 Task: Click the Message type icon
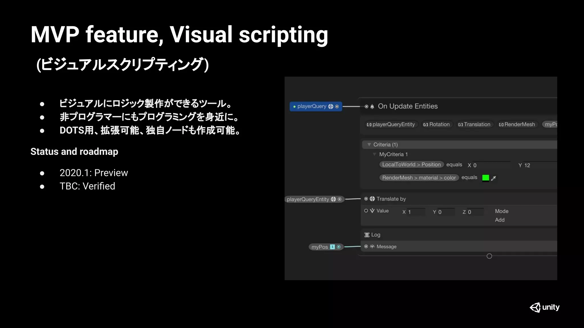[372, 246]
